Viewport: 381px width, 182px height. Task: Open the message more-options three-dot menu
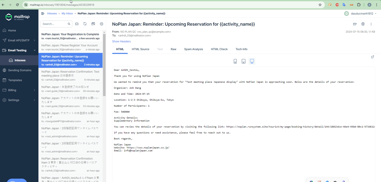(371, 24)
